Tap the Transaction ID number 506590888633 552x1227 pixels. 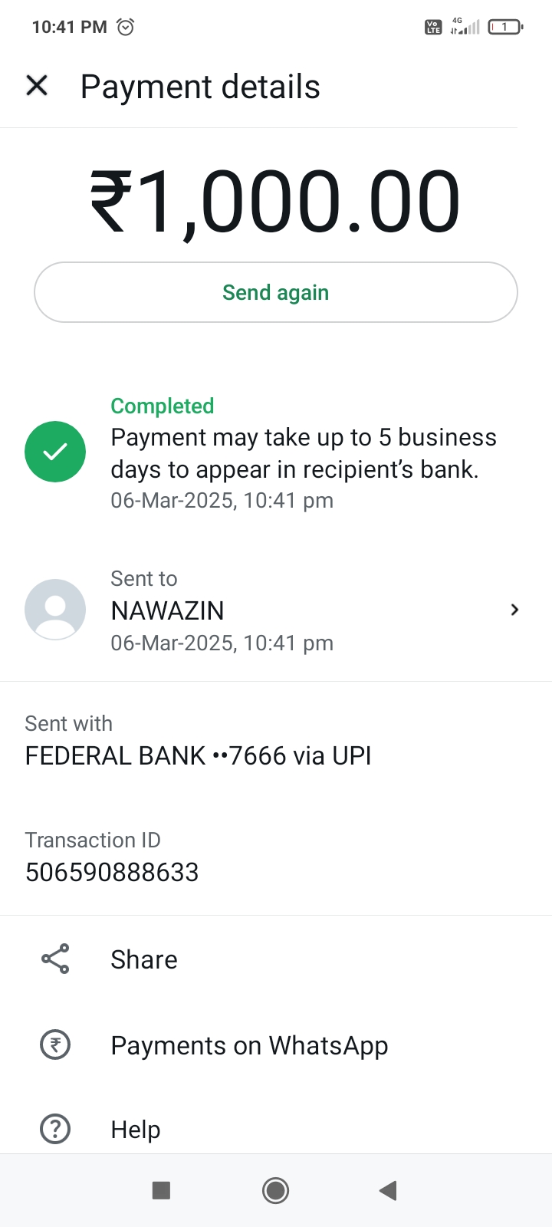click(112, 872)
